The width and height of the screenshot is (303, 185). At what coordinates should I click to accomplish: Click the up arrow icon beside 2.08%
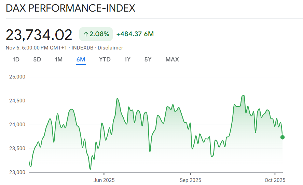tap(86, 34)
